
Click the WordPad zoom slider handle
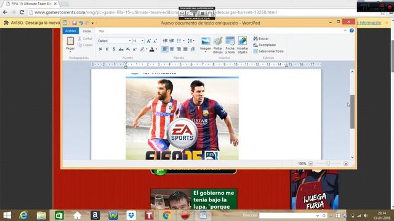click(x=328, y=164)
